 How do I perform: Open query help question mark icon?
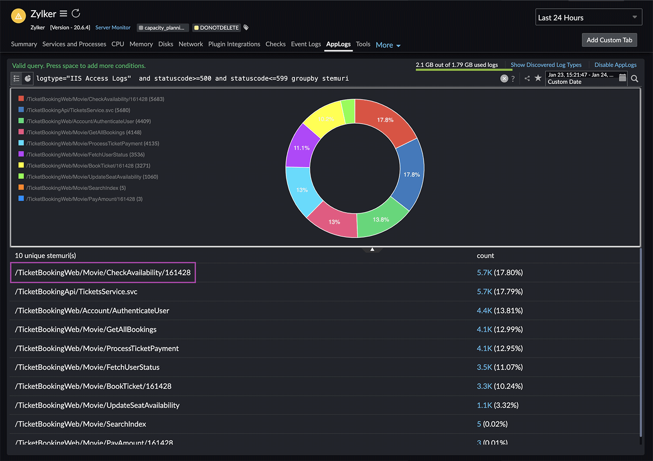pos(513,78)
